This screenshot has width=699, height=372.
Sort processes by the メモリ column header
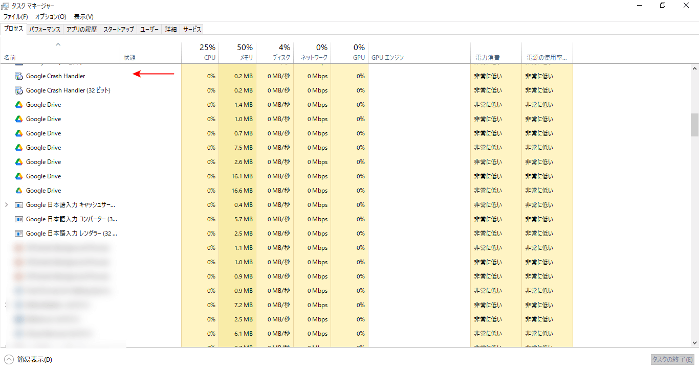[x=237, y=52]
